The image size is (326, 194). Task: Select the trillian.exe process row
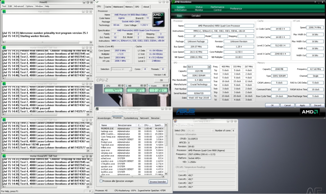coord(132,148)
